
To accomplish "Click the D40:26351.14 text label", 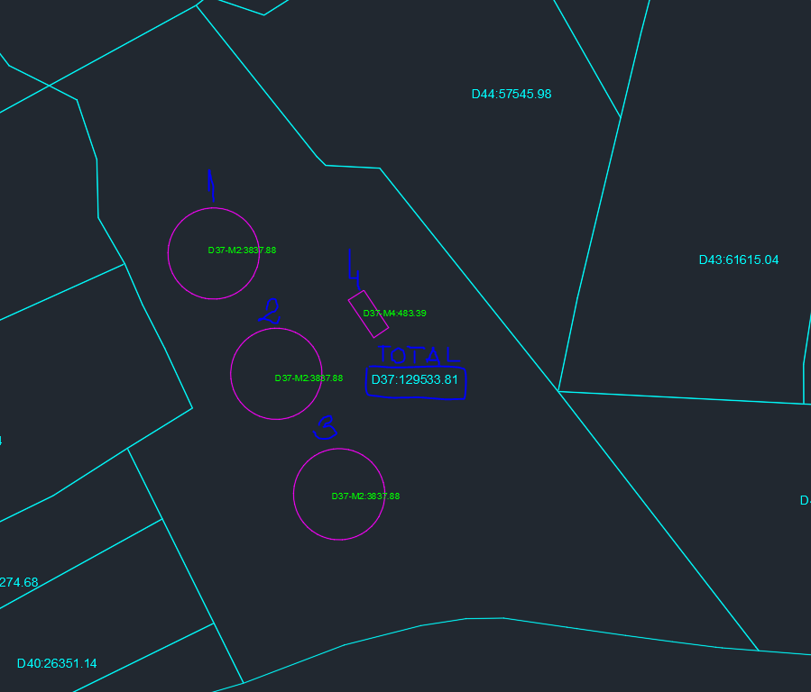I will [x=57, y=663].
